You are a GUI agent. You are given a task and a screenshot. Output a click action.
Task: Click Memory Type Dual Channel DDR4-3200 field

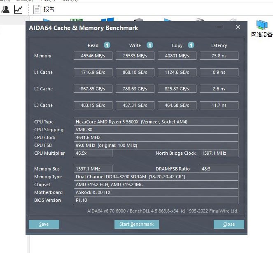pos(156,177)
